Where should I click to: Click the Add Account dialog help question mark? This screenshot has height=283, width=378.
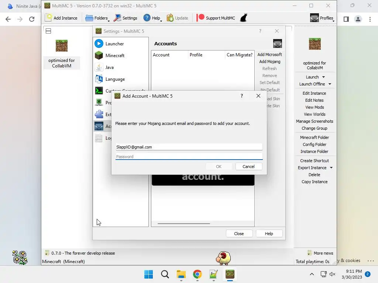(241, 96)
